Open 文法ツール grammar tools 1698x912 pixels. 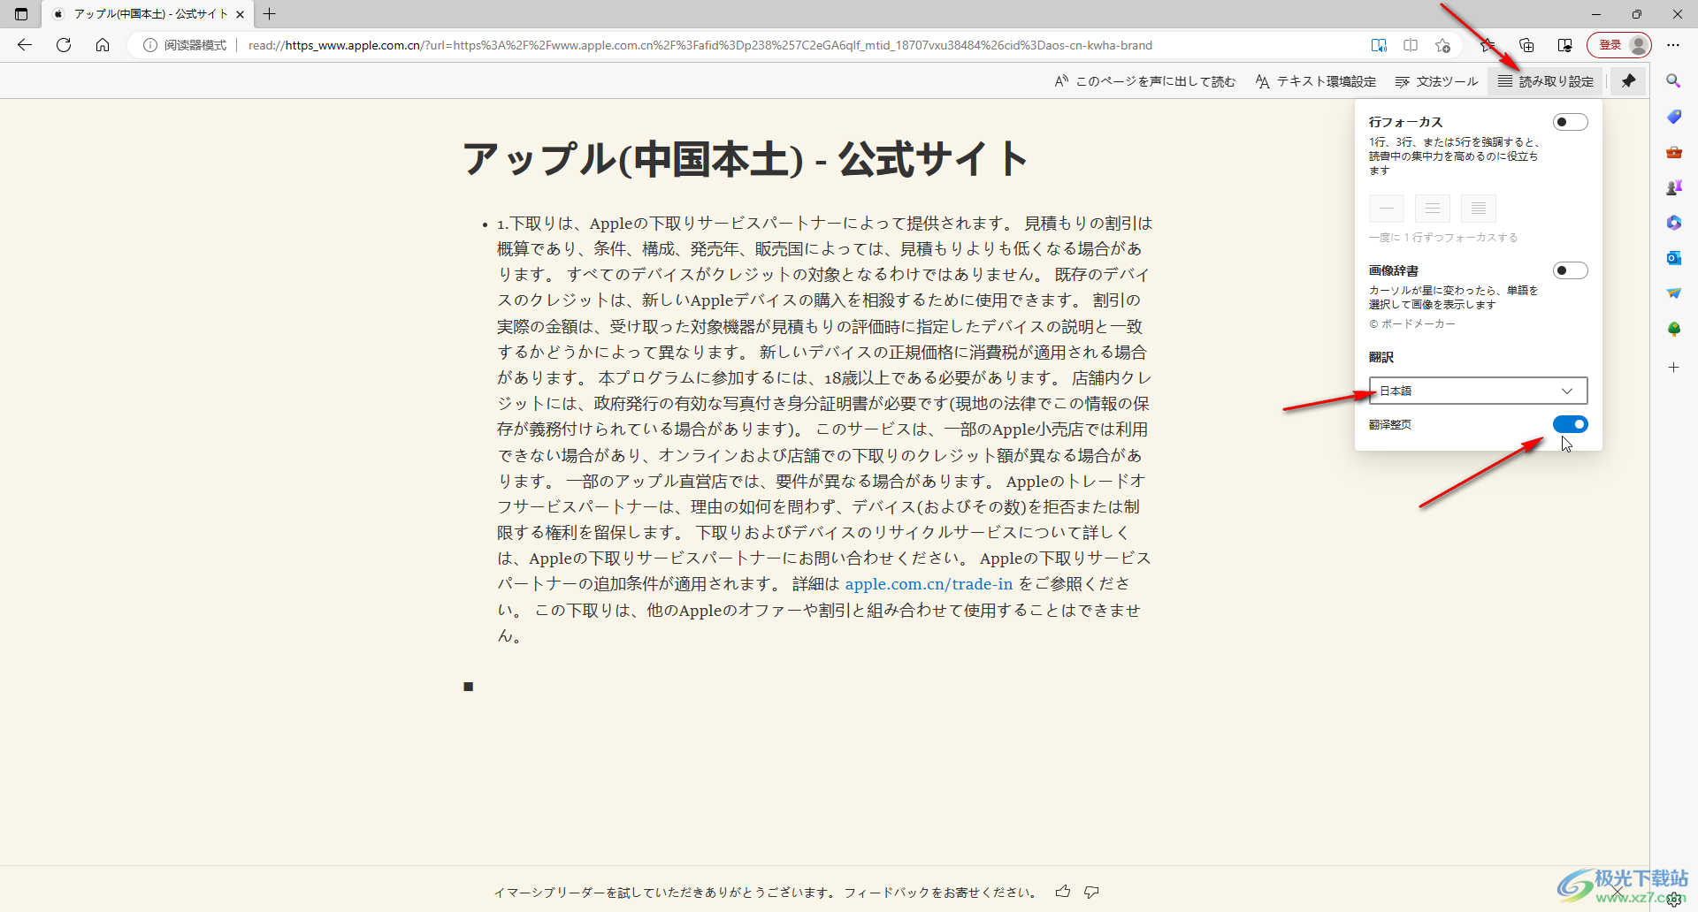click(1436, 81)
